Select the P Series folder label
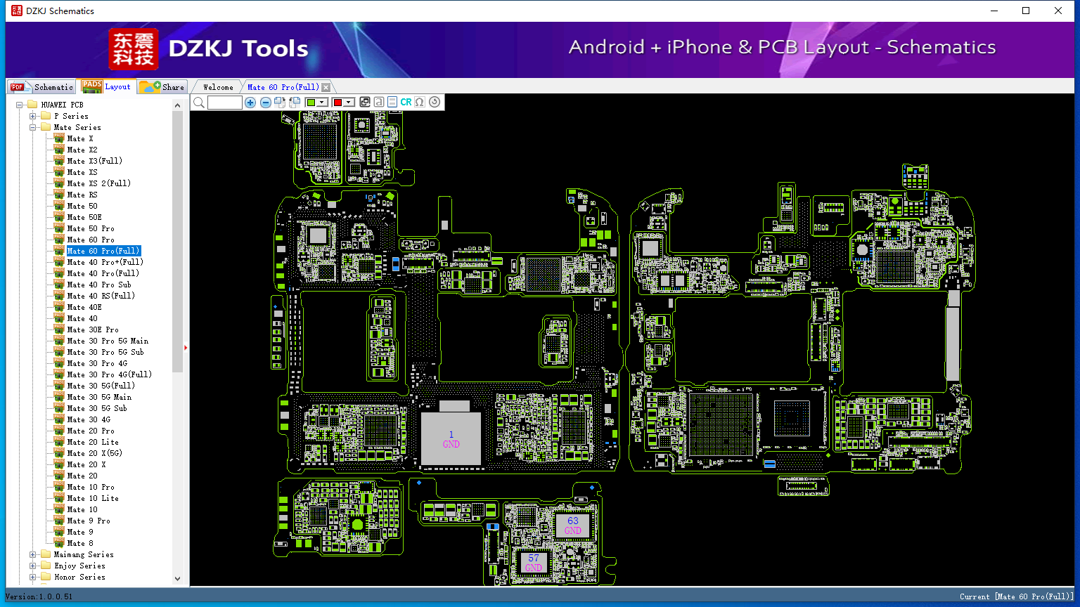 tap(71, 116)
